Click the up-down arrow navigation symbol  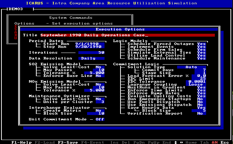[x=176, y=142]
